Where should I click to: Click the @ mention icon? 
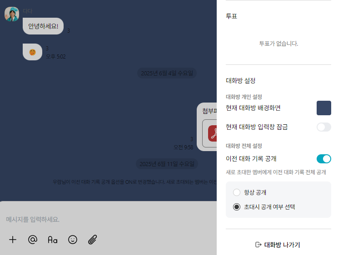point(33,240)
